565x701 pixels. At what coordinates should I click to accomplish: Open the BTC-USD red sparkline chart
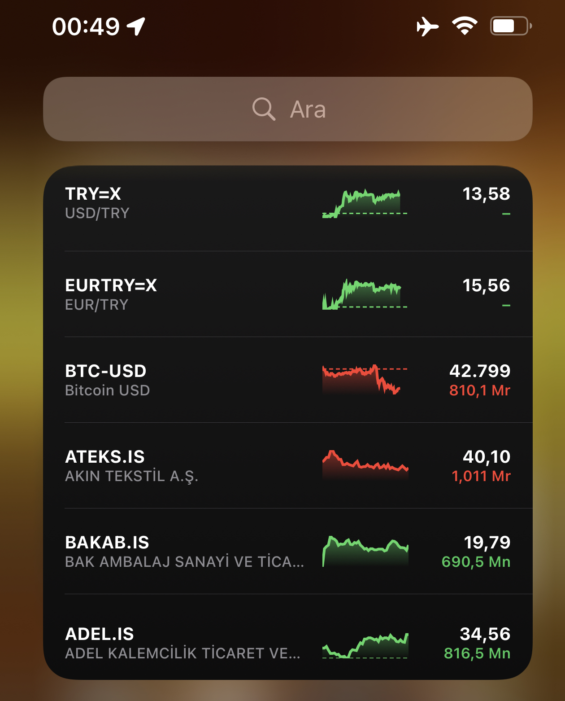(x=365, y=380)
